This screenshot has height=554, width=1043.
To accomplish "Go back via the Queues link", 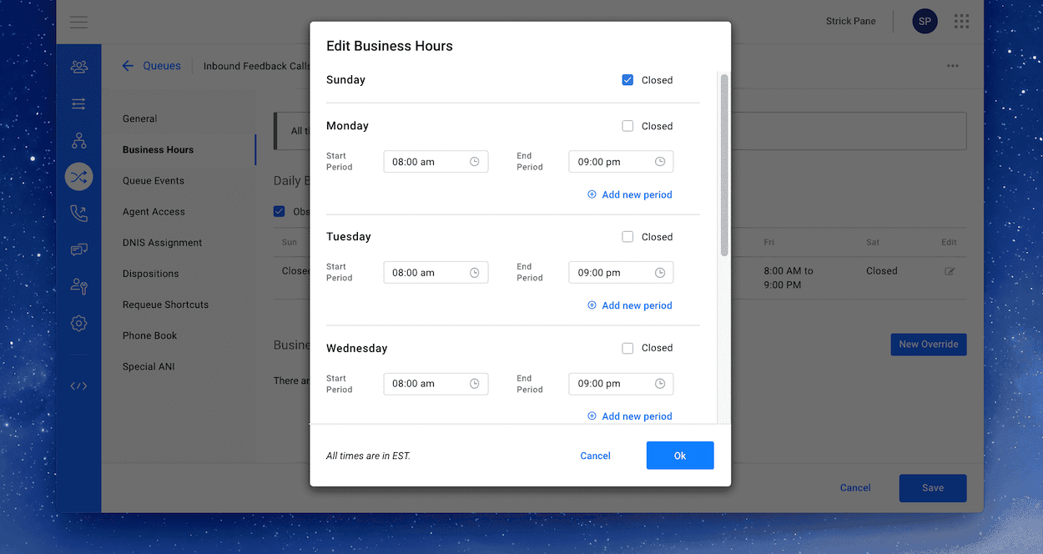I will tap(162, 66).
